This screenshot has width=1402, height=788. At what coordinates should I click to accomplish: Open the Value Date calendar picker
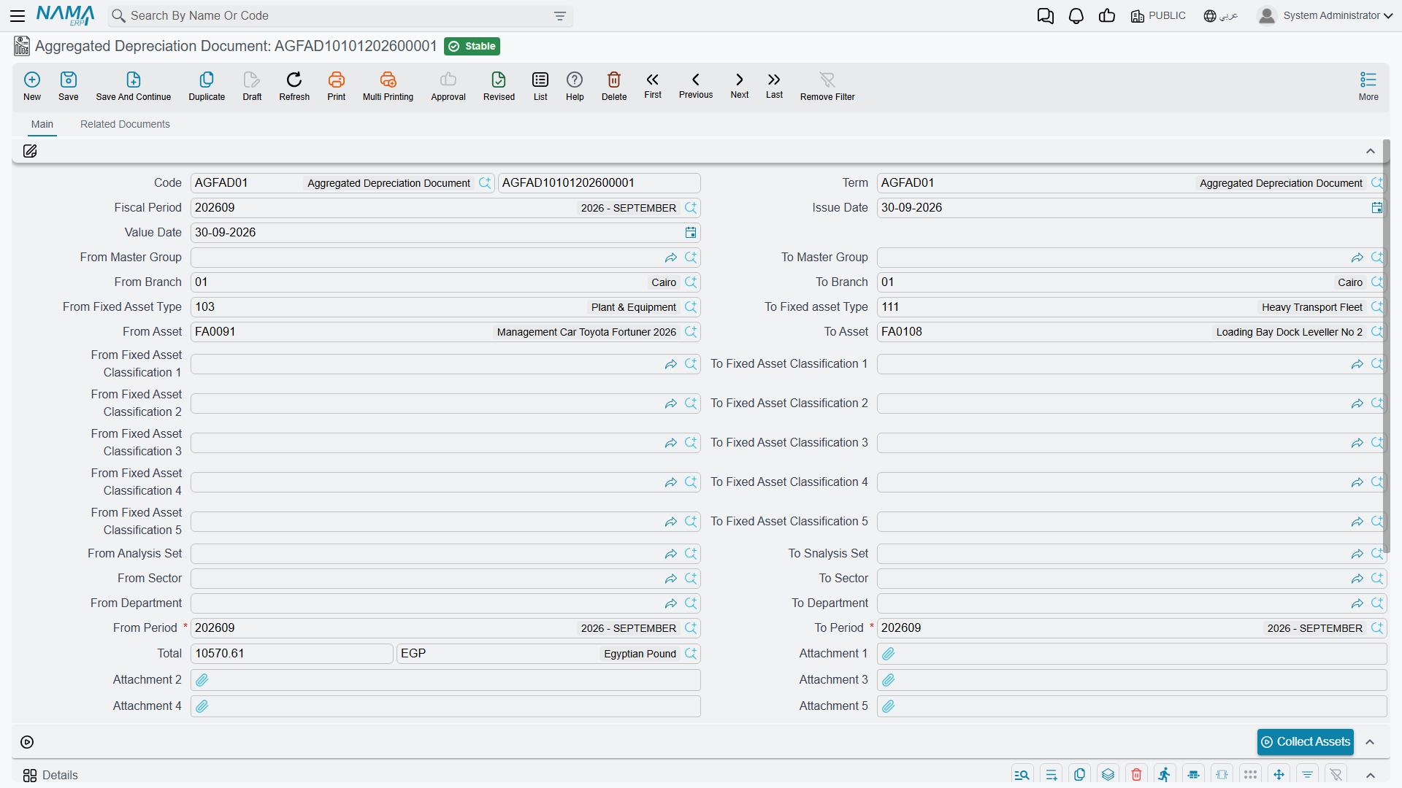691,233
